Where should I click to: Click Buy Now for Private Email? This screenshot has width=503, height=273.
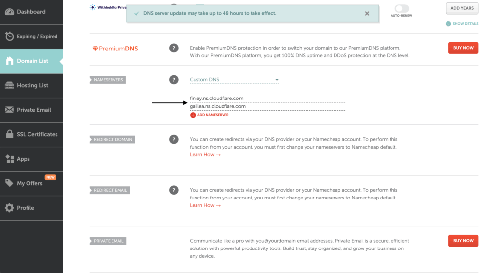463,241
